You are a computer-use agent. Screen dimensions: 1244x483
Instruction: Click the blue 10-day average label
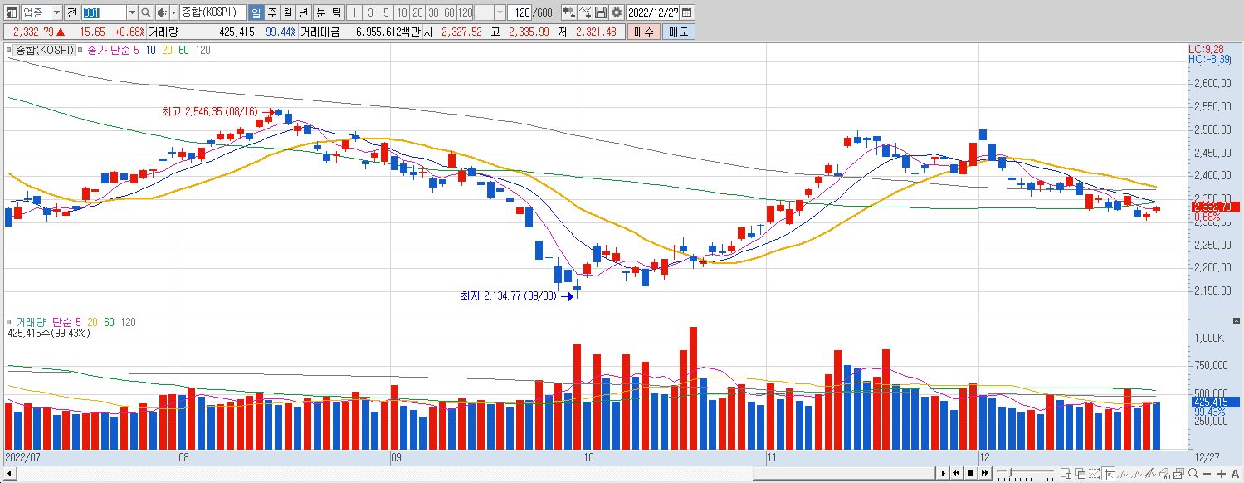[x=151, y=51]
